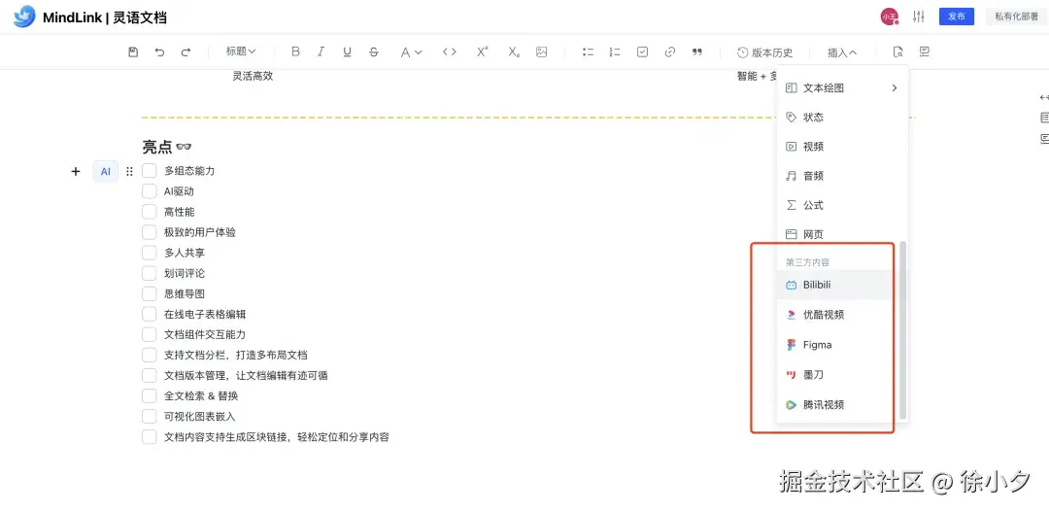Viewport: 1049px width, 512px height.
Task: Expand the 文本绘图 submenu
Action: [841, 87]
